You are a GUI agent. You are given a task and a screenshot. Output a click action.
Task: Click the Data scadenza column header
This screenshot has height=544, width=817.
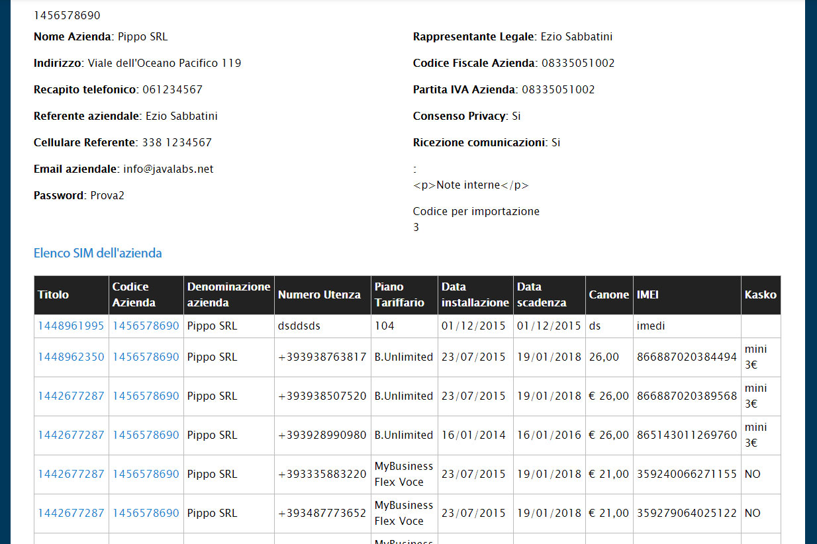[542, 295]
